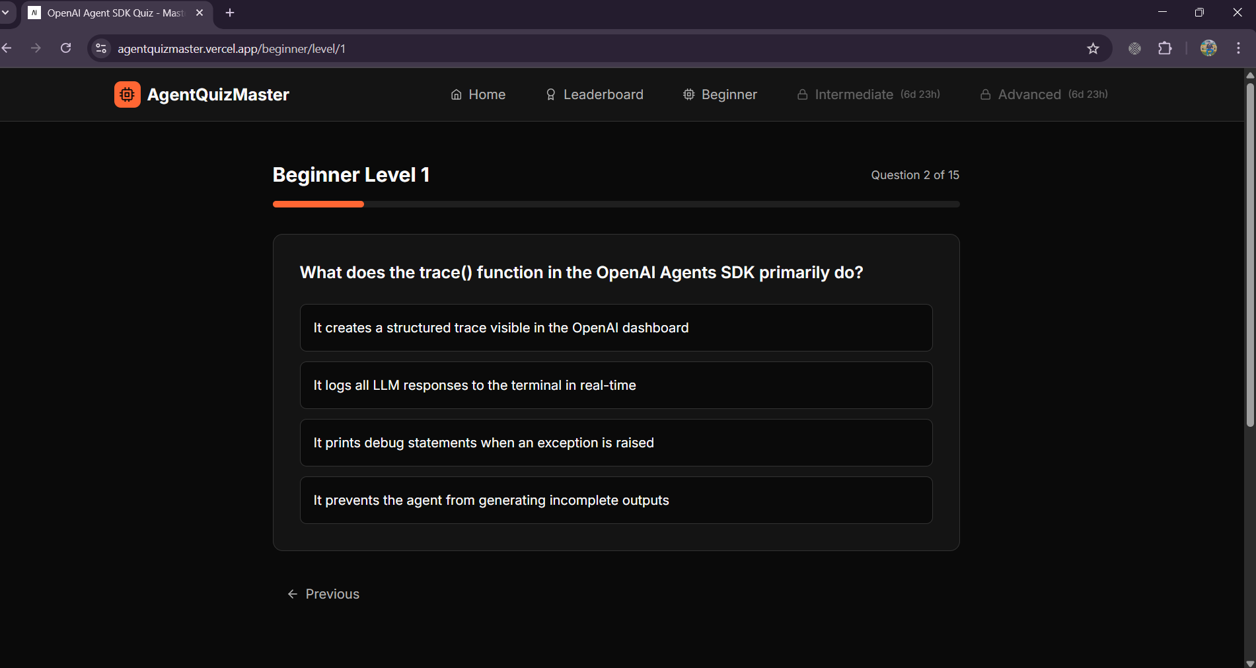The width and height of the screenshot is (1256, 668).
Task: Restore down the browser window
Action: (x=1200, y=13)
